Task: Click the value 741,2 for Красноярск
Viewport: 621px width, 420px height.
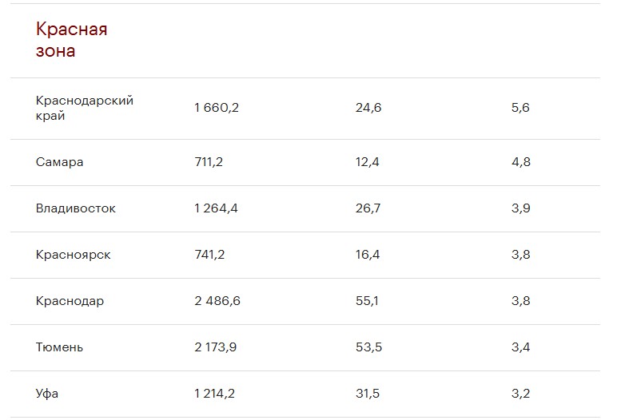Action: click(x=209, y=255)
